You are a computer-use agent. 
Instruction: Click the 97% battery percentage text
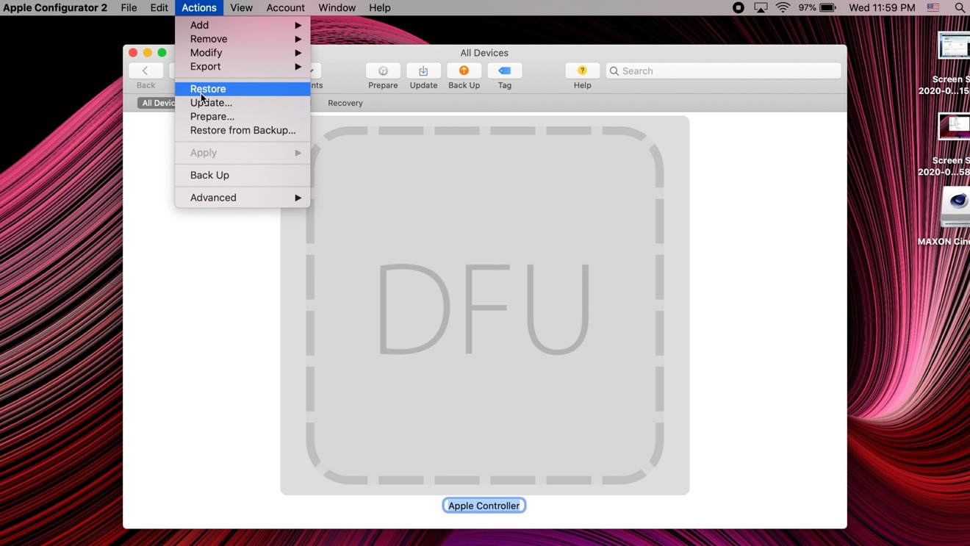807,7
